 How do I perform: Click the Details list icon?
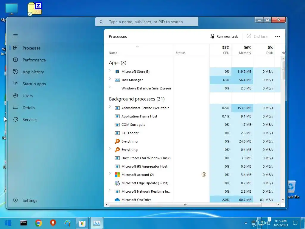(15, 107)
